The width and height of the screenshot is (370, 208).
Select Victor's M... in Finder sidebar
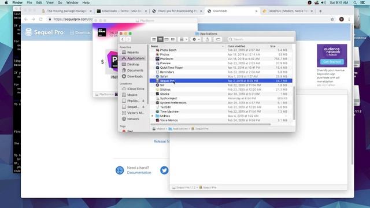click(133, 113)
